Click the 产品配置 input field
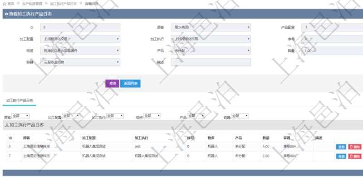 coord(332,27)
